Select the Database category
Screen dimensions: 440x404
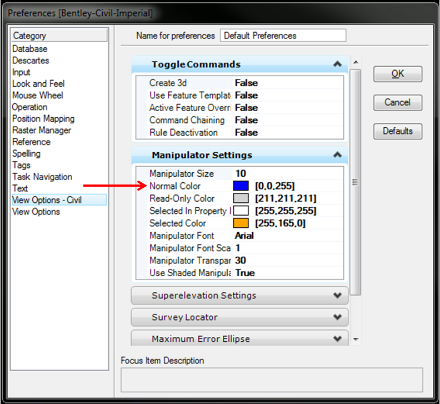[30, 49]
